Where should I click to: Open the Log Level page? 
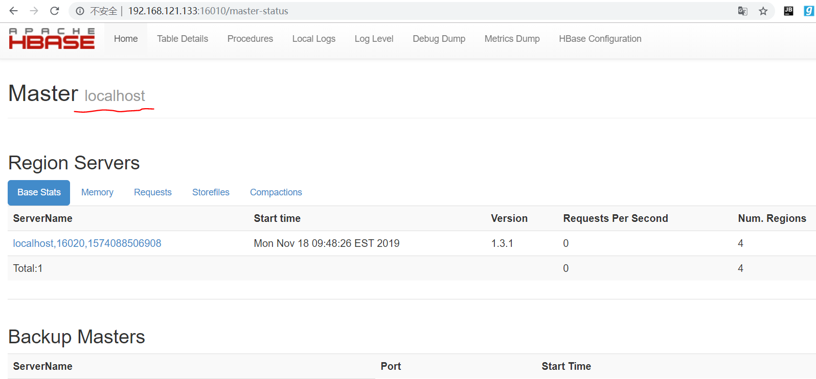(374, 39)
